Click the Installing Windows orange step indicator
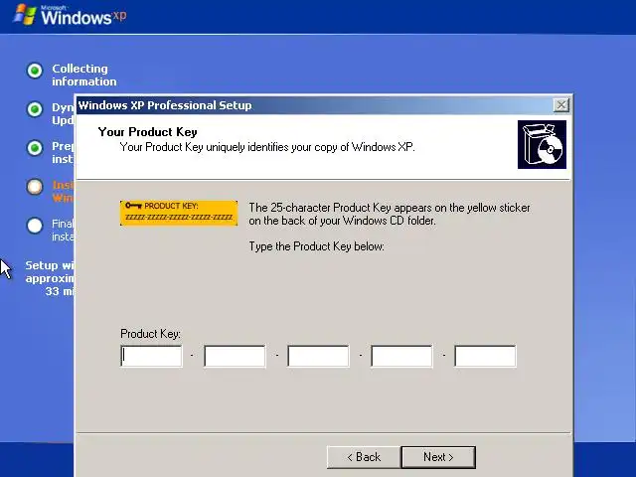636x477 pixels. pos(35,187)
